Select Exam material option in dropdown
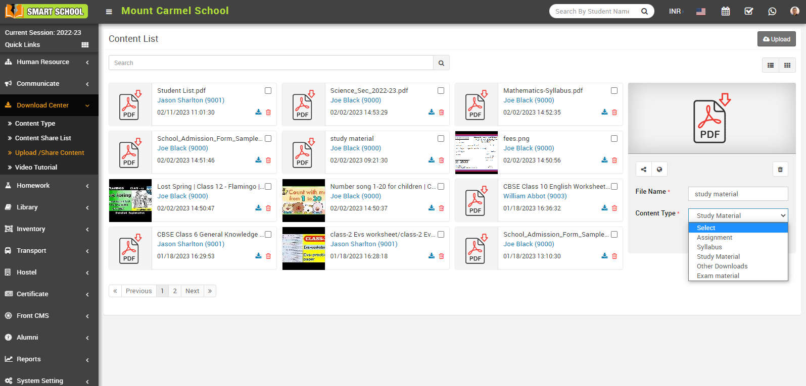The image size is (806, 386). pyautogui.click(x=718, y=276)
